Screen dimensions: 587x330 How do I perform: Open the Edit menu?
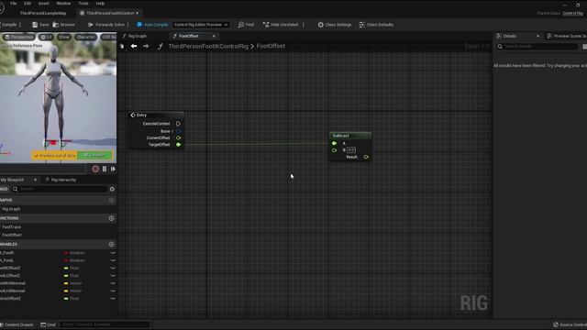[x=28, y=4]
